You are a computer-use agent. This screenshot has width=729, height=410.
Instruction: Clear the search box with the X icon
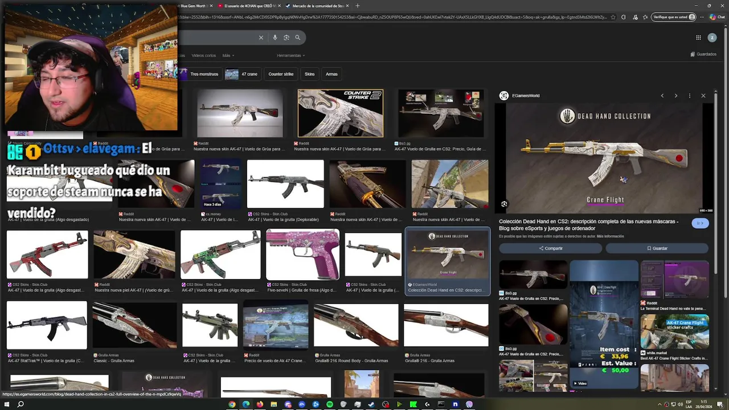pos(261,38)
